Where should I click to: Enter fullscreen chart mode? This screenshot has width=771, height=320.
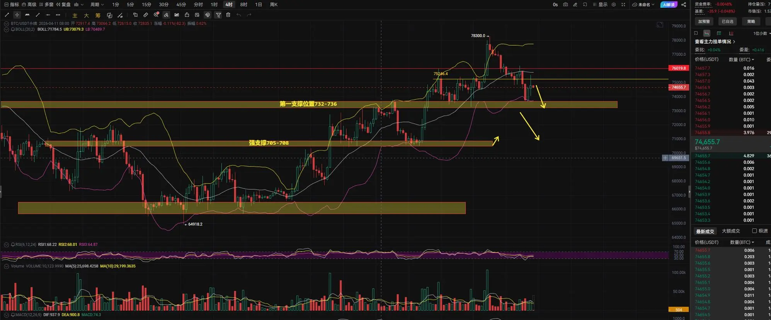623,5
